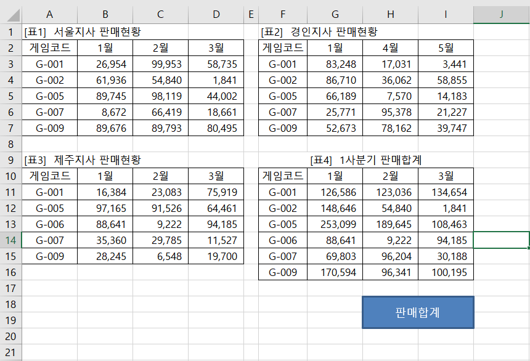
Task: Click the [표2] 경인지사 판매현황 title cell
Action: tap(319, 31)
